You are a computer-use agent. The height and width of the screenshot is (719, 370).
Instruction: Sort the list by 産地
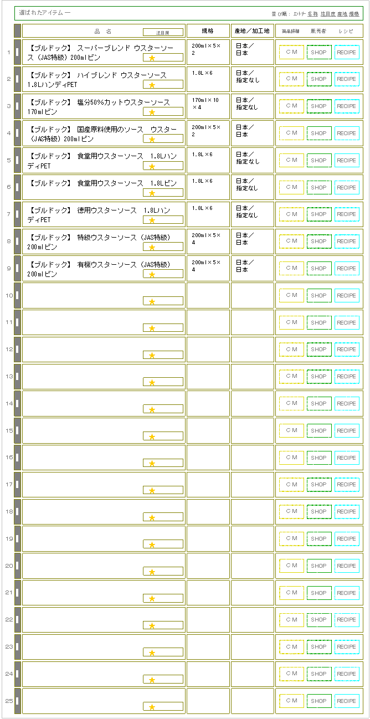[342, 13]
